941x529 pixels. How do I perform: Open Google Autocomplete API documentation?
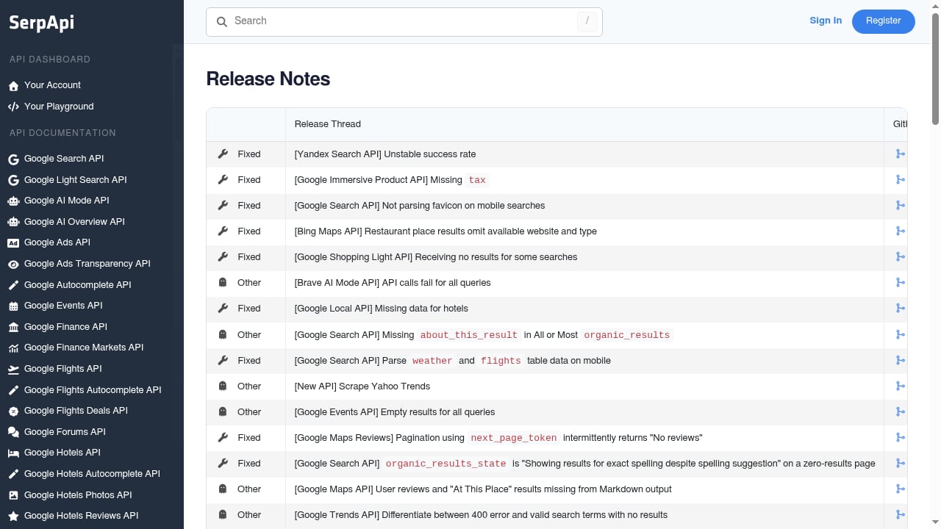(78, 285)
